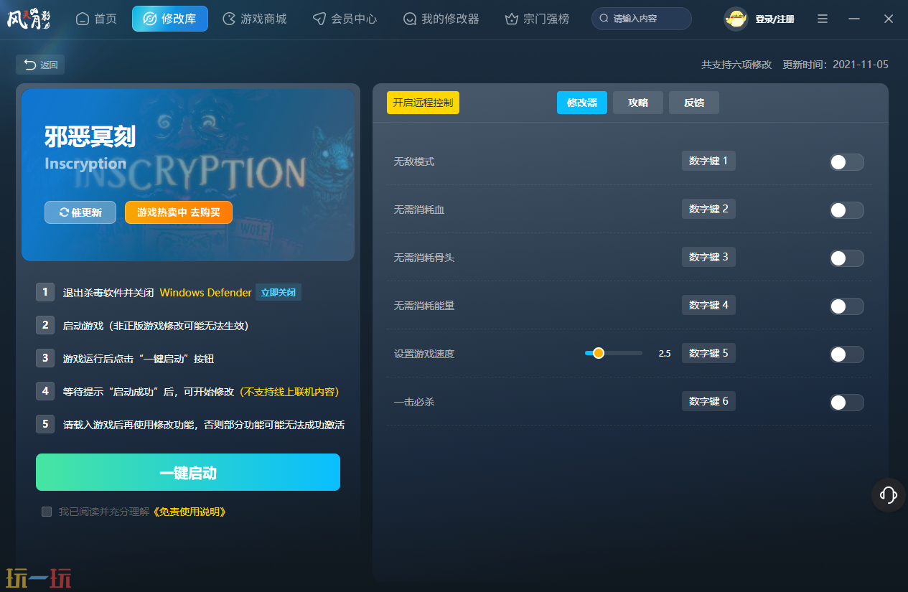Click the 无需消耗血 label
Image resolution: width=908 pixels, height=592 pixels.
[x=419, y=210]
